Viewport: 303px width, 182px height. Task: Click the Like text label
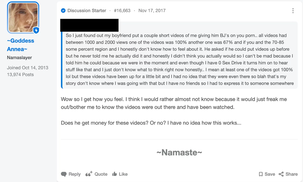[123, 174]
